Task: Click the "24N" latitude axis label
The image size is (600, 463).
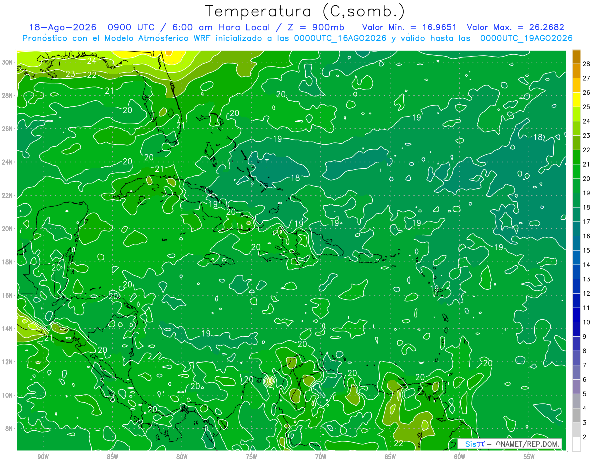Action: pos(8,162)
